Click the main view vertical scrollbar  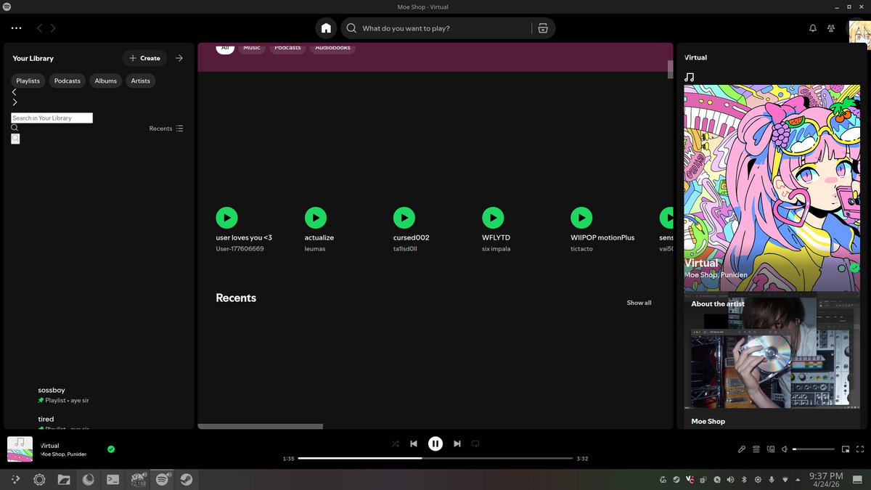click(670, 69)
